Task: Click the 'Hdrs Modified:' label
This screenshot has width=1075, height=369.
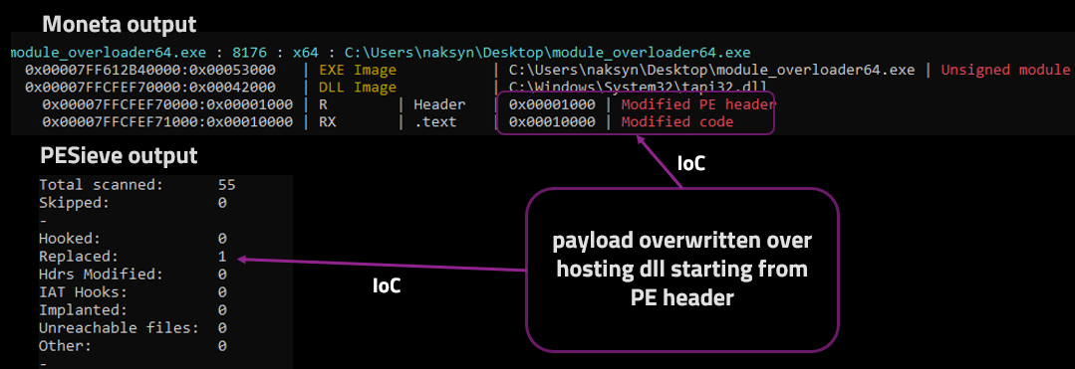Action: click(x=102, y=275)
